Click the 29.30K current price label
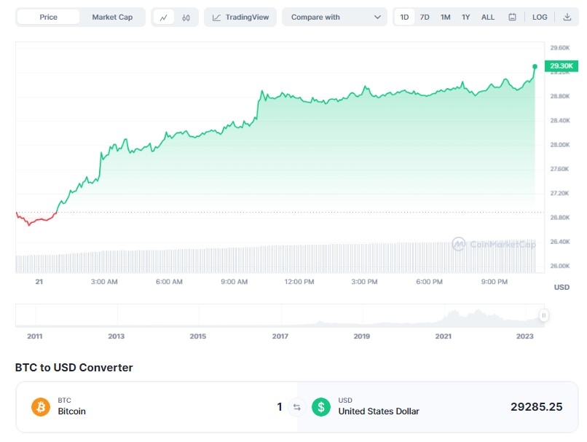Image resolution: width=587 pixels, height=442 pixels. (x=562, y=66)
